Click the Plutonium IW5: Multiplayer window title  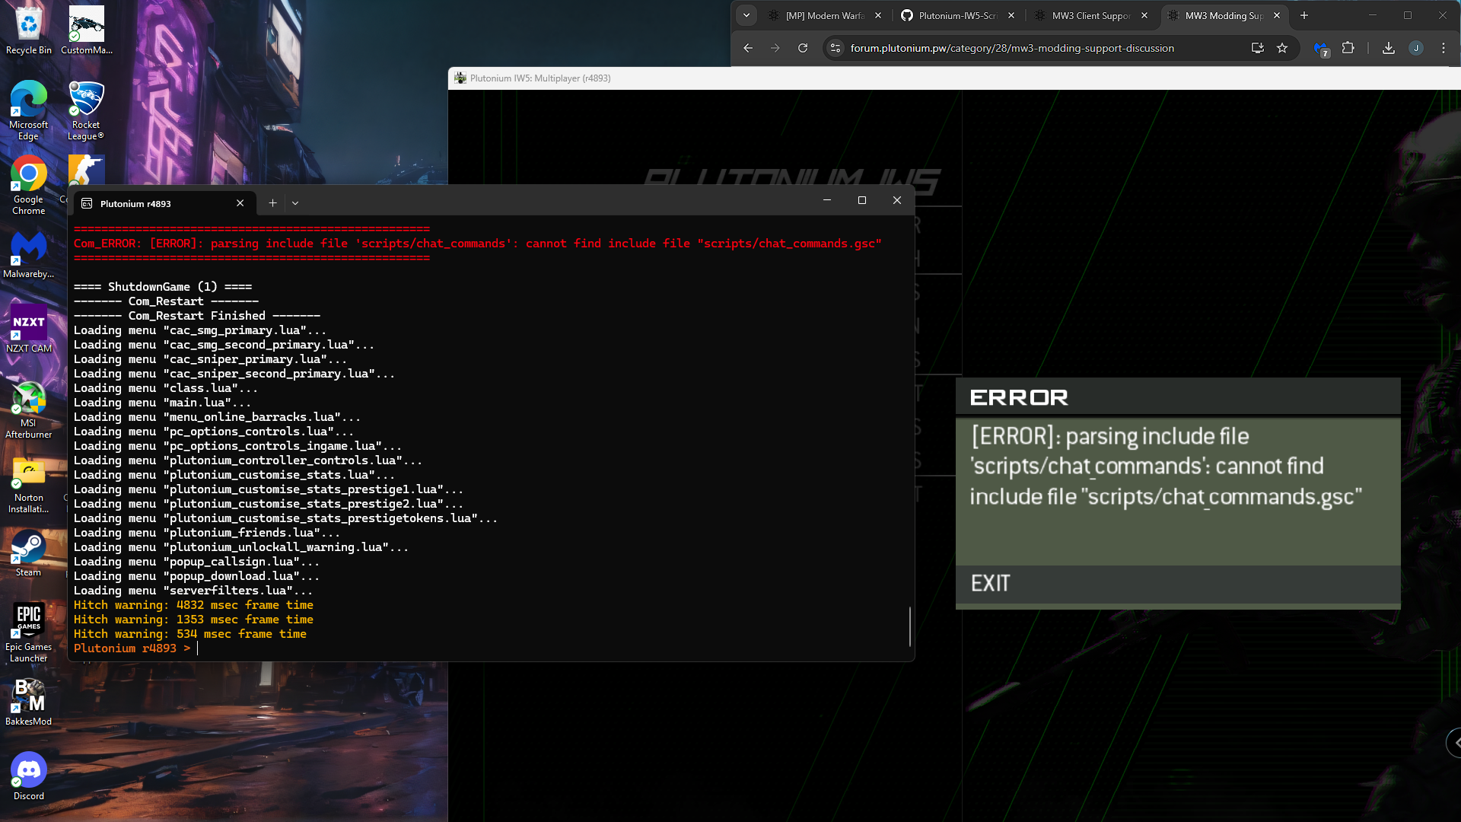[x=540, y=78]
